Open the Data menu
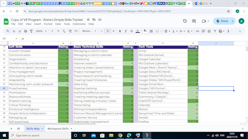The image size is (248, 139). point(58,24)
